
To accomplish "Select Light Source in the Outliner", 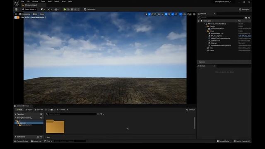I will [215, 41].
